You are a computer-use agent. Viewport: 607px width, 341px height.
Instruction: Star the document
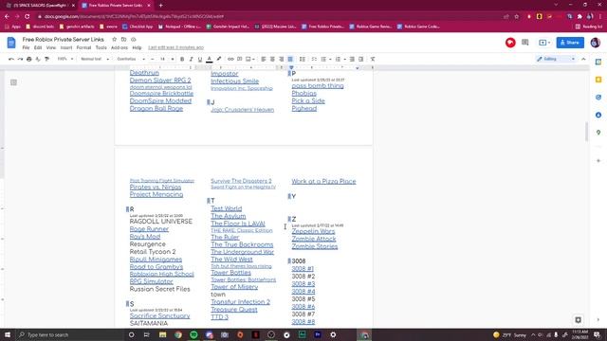pos(114,40)
